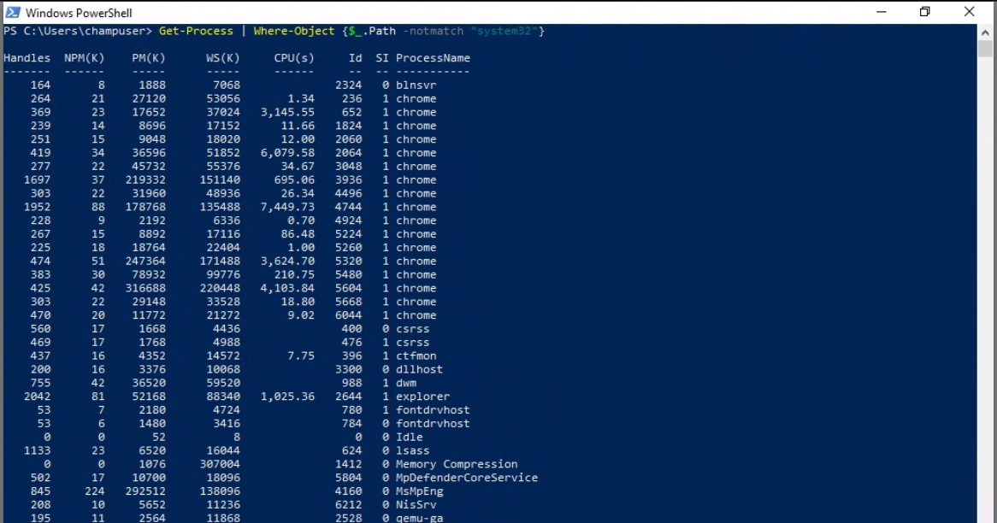Click the PowerShell icon in title bar
This screenshot has height=523, width=997.
[13, 13]
